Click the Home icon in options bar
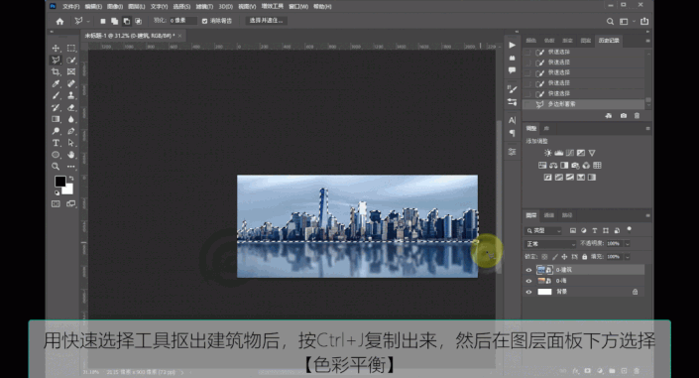The height and width of the screenshot is (378, 699). [x=59, y=21]
